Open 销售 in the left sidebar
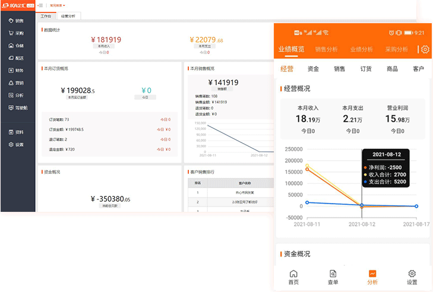The image size is (433, 292). [16, 20]
